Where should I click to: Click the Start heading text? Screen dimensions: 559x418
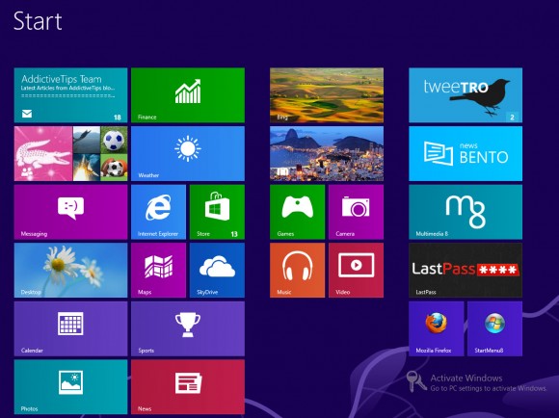pyautogui.click(x=38, y=20)
